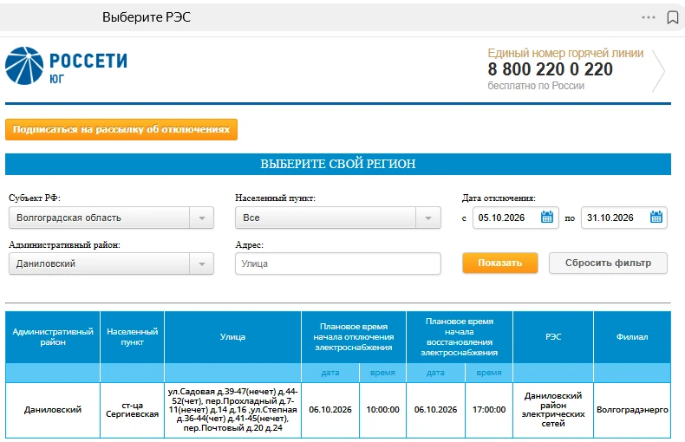Click the Улица column header

point(233,337)
